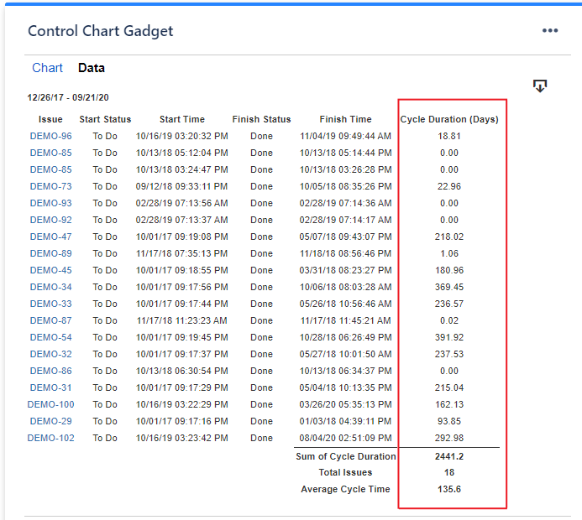Select cycle duration value 236.57
Screen dimensions: 582x520
click(449, 304)
